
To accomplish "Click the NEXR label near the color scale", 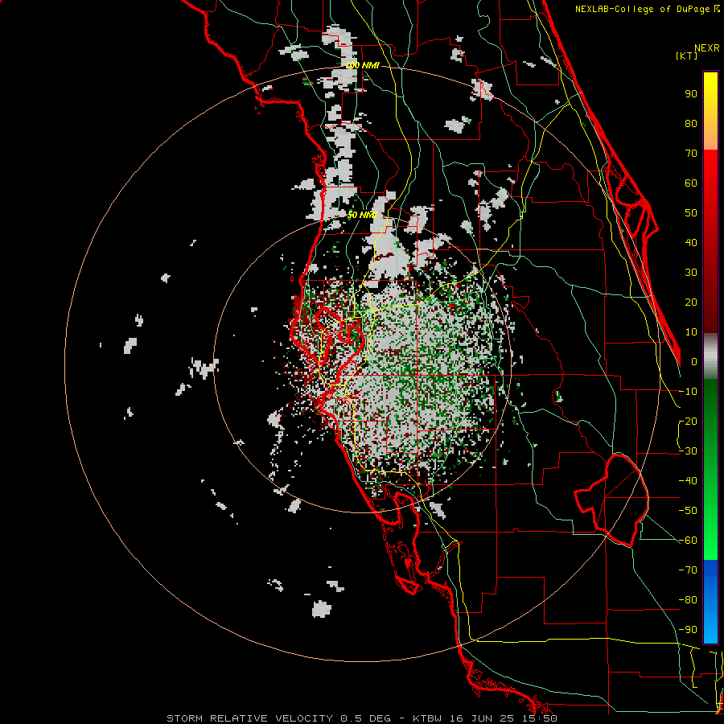I will tap(707, 48).
